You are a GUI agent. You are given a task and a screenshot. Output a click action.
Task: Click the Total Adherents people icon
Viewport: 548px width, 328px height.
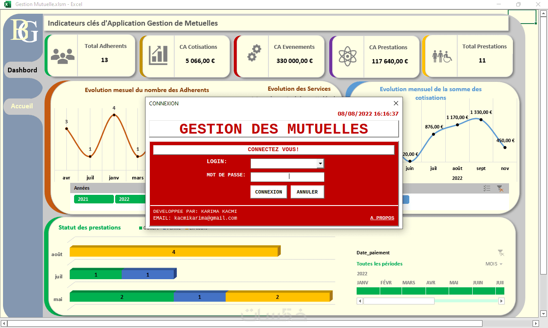point(63,56)
